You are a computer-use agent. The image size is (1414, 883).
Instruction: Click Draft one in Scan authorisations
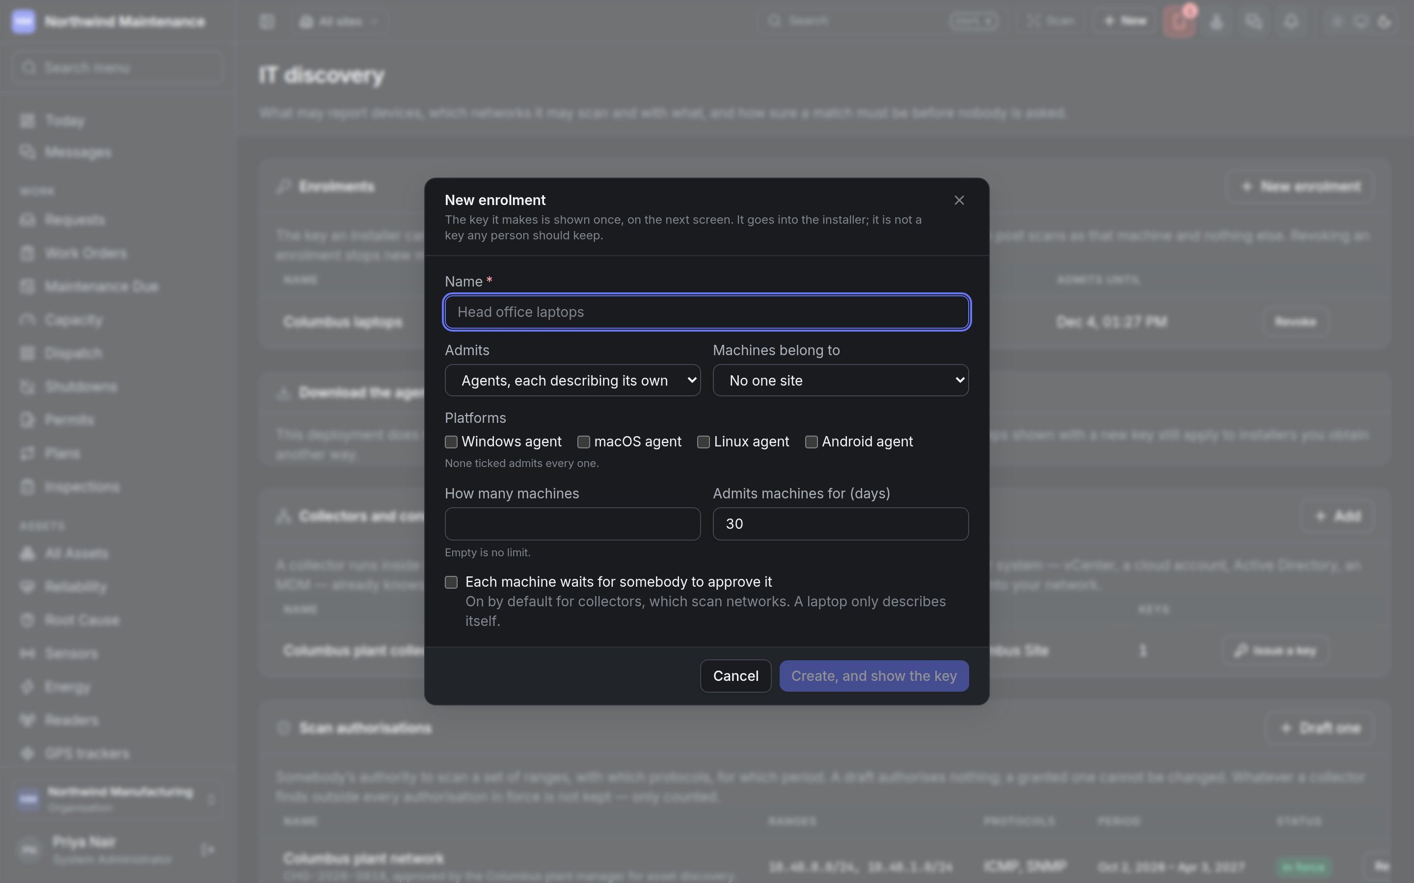point(1320,729)
